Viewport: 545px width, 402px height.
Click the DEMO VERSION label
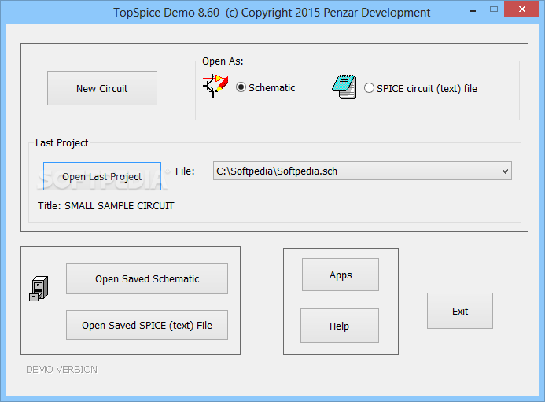tap(62, 369)
